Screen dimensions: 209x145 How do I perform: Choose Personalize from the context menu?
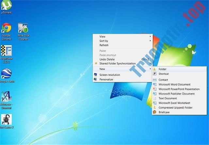[106, 79]
